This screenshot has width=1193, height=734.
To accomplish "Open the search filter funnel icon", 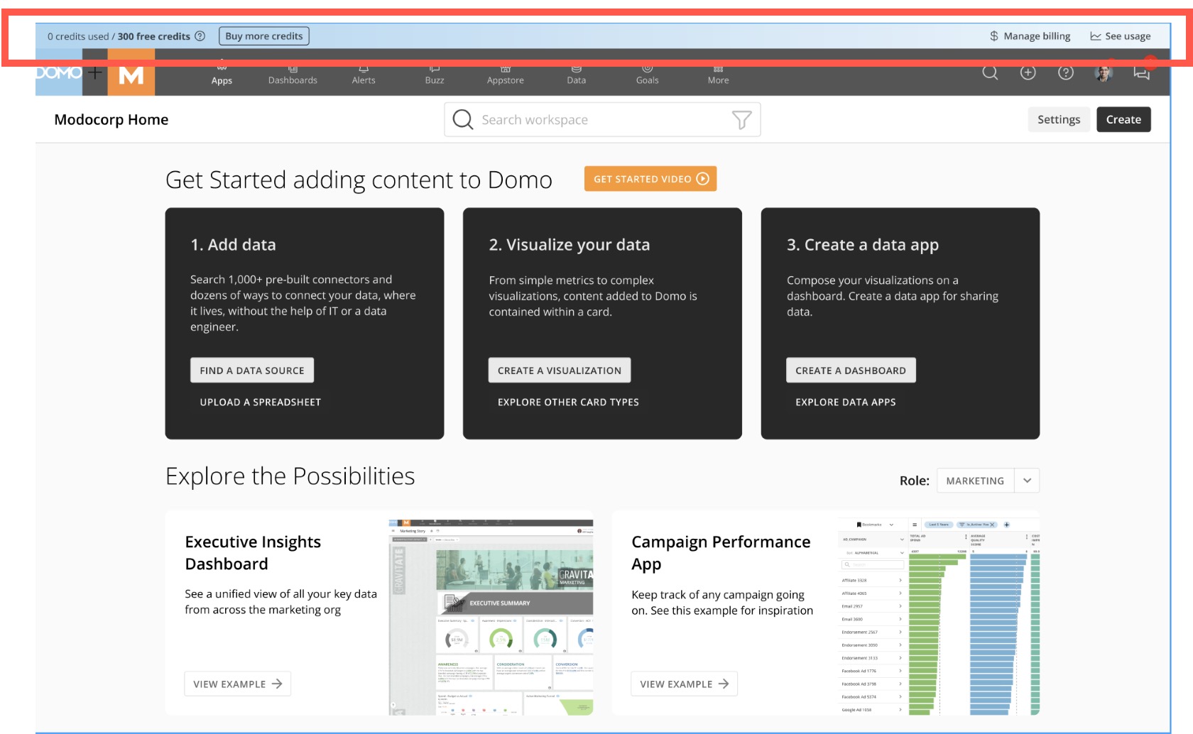I will pos(741,119).
